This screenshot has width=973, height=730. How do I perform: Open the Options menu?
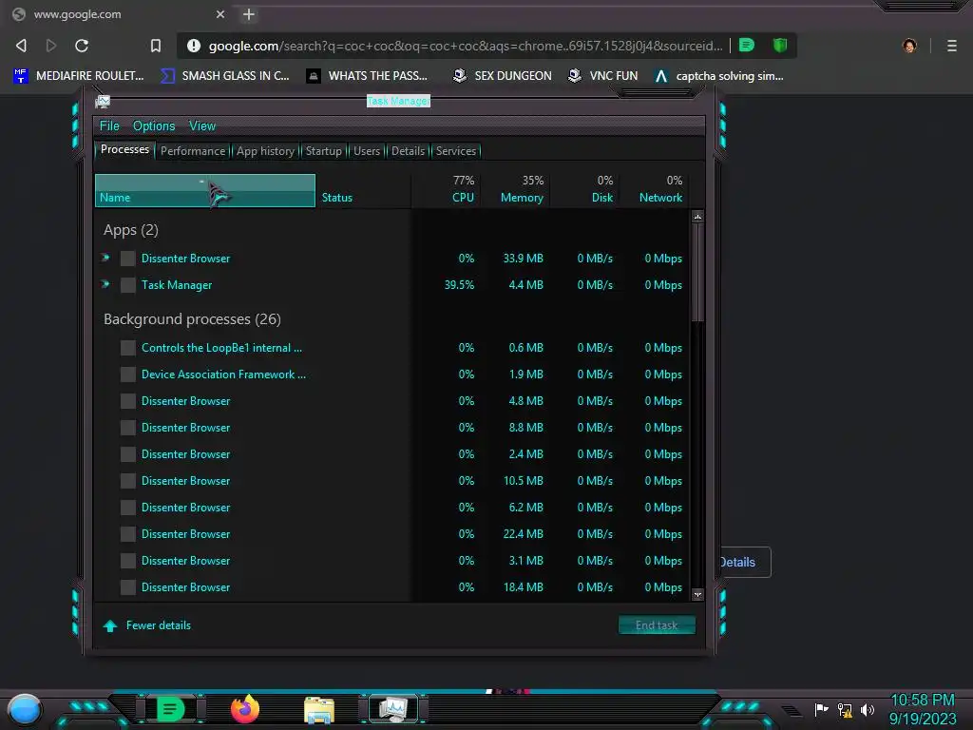(x=154, y=126)
